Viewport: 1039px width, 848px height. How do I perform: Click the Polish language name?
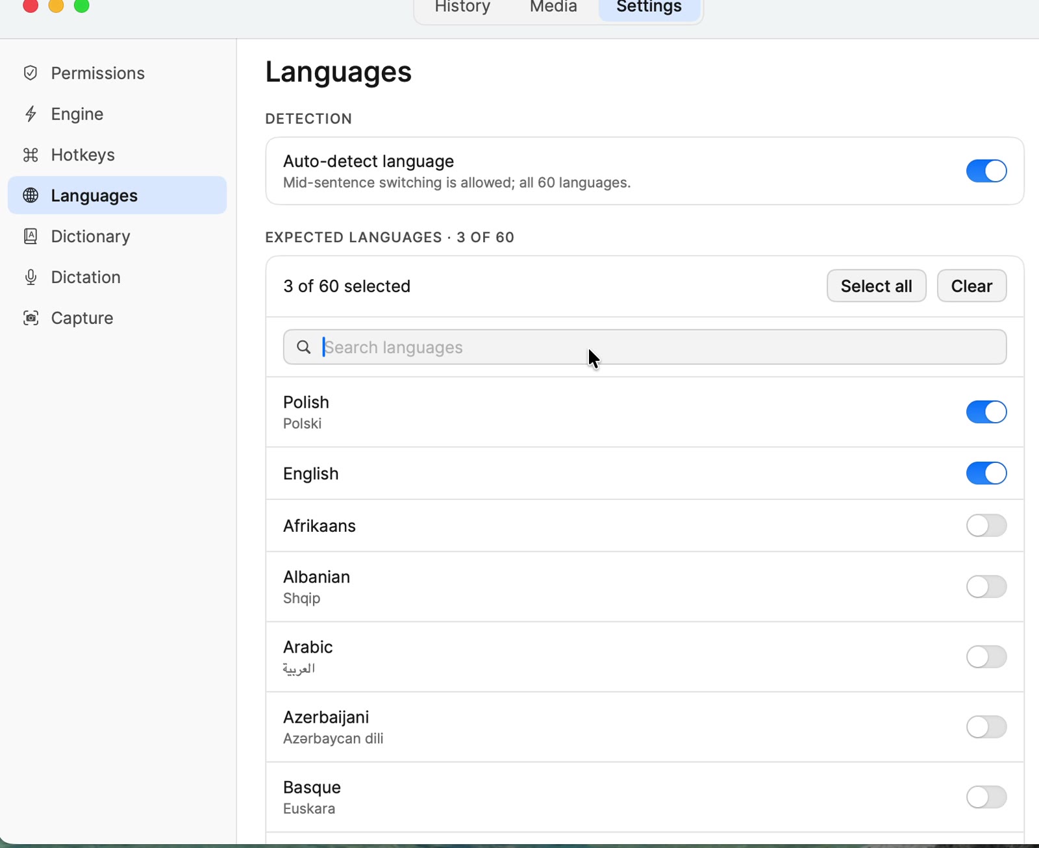click(x=306, y=402)
